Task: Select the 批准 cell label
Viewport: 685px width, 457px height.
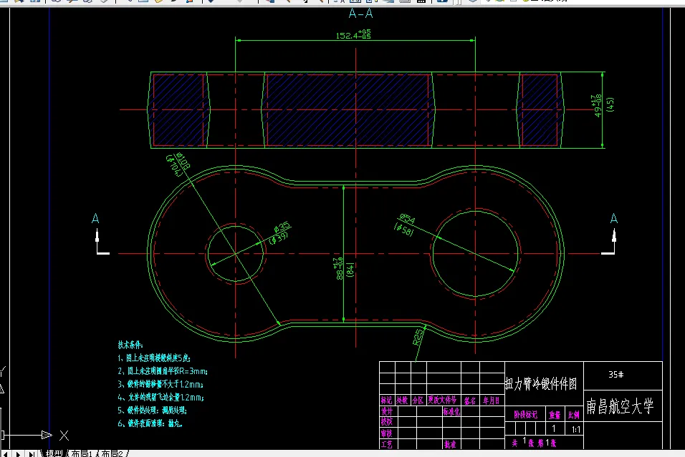Action: 450,444
